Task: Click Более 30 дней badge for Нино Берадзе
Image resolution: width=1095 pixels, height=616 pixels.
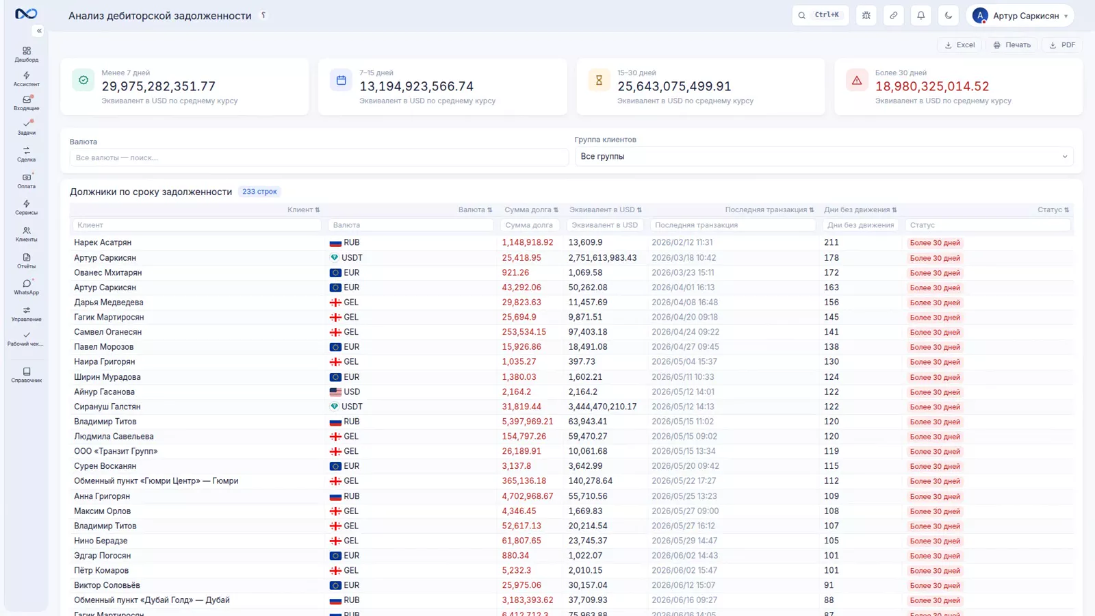Action: (935, 541)
